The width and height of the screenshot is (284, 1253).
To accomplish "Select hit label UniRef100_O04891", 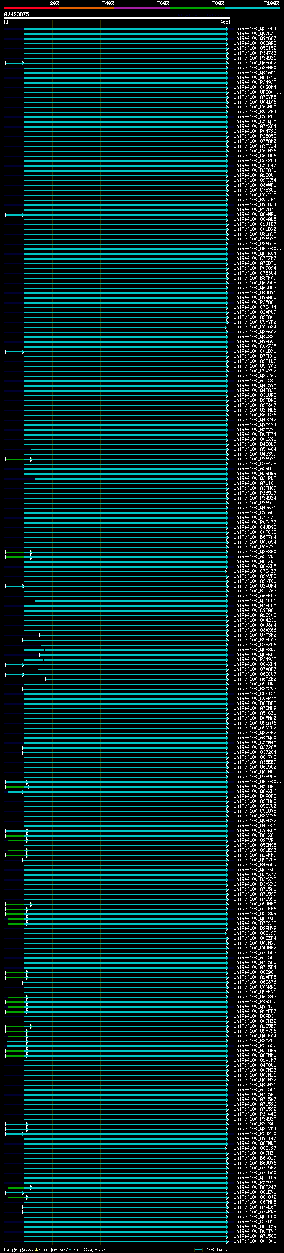I will [255, 293].
